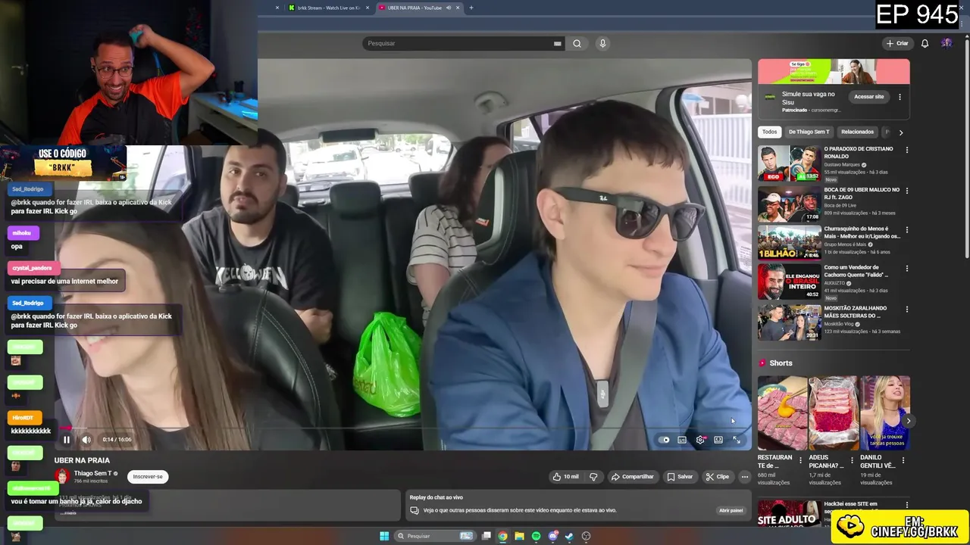Open the Compartilhar share dialog
This screenshot has height=545, width=970.
(x=632, y=477)
